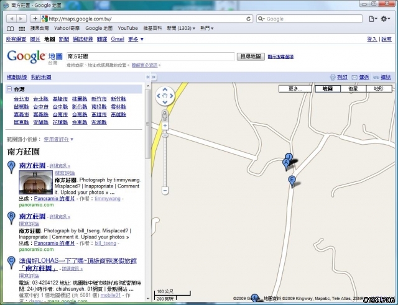Open the bill_tseng author link

105,243
